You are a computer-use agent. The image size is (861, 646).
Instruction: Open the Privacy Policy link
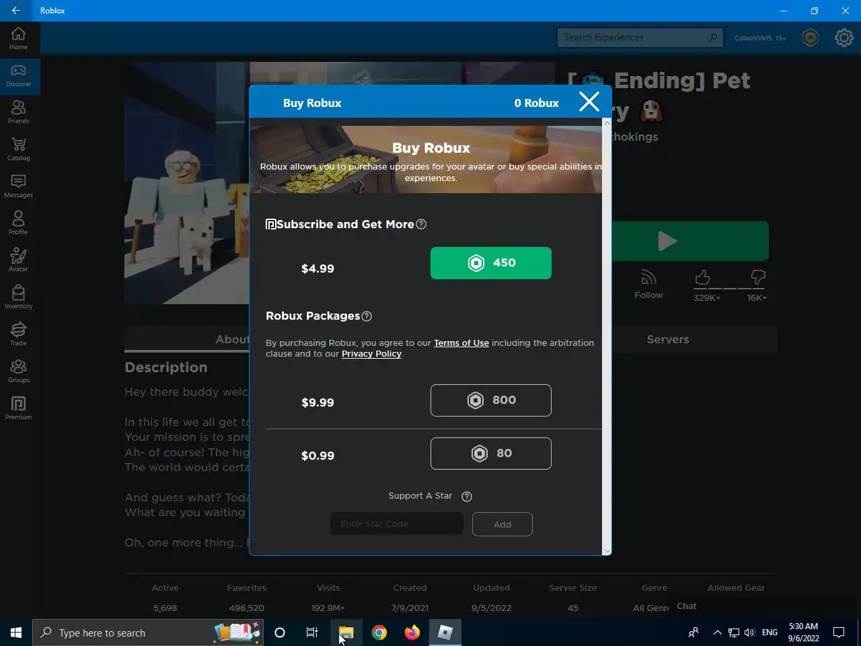click(x=371, y=353)
